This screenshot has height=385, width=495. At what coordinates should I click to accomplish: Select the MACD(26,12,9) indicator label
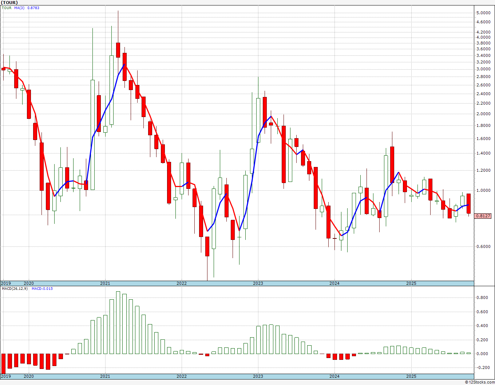coord(15,289)
